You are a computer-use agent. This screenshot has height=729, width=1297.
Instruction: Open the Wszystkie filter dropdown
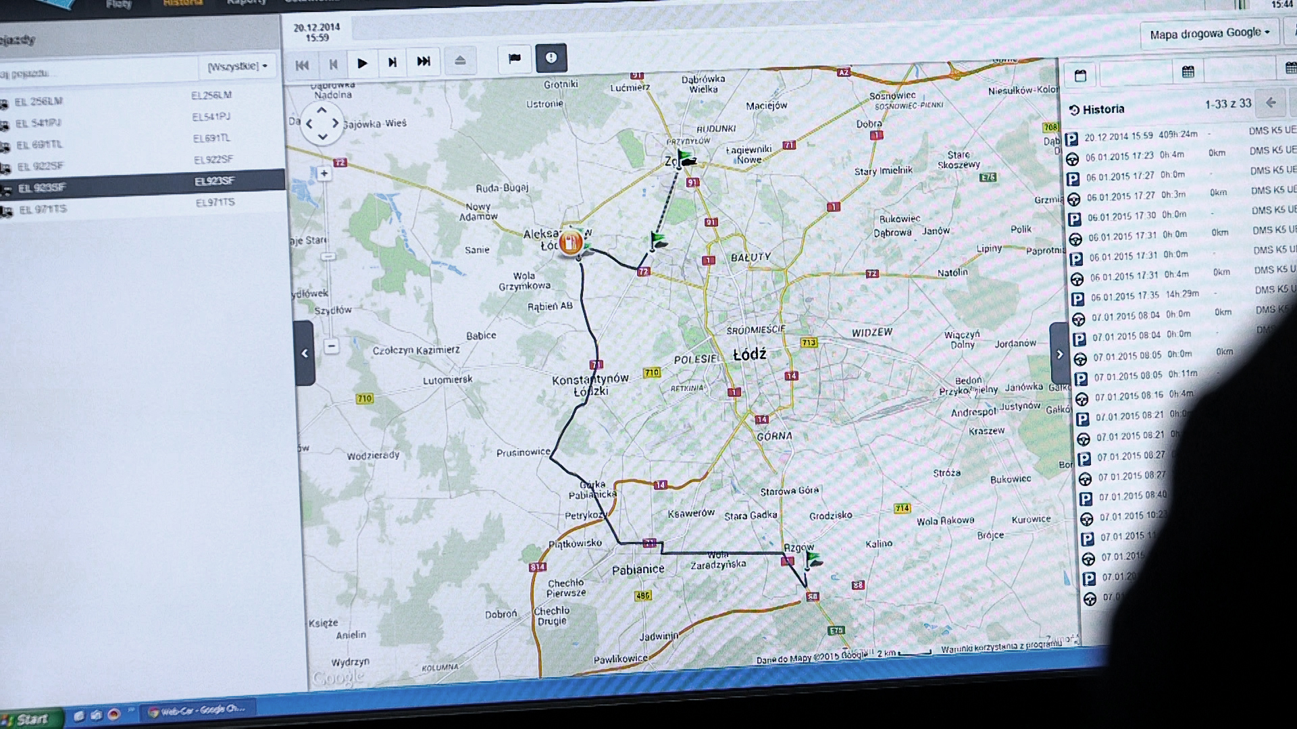(237, 66)
